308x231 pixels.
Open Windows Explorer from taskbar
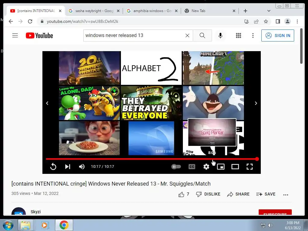click(26, 225)
